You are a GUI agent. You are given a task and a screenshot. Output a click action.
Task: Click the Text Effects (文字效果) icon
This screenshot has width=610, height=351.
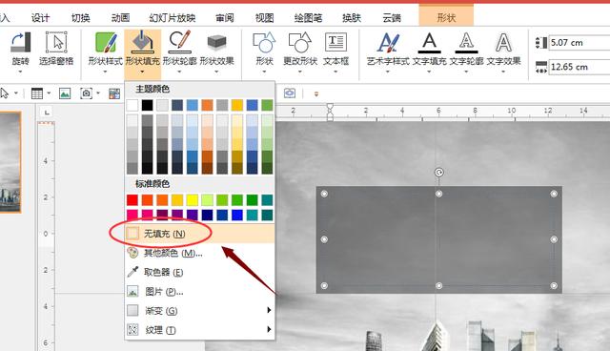pyautogui.click(x=503, y=42)
